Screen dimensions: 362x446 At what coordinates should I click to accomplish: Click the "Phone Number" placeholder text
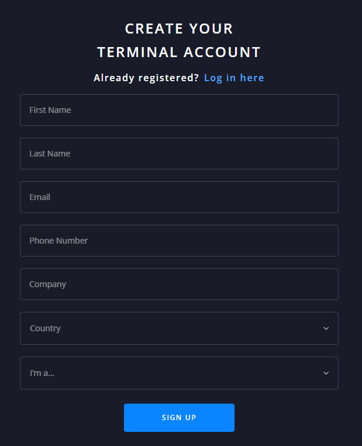(59, 241)
